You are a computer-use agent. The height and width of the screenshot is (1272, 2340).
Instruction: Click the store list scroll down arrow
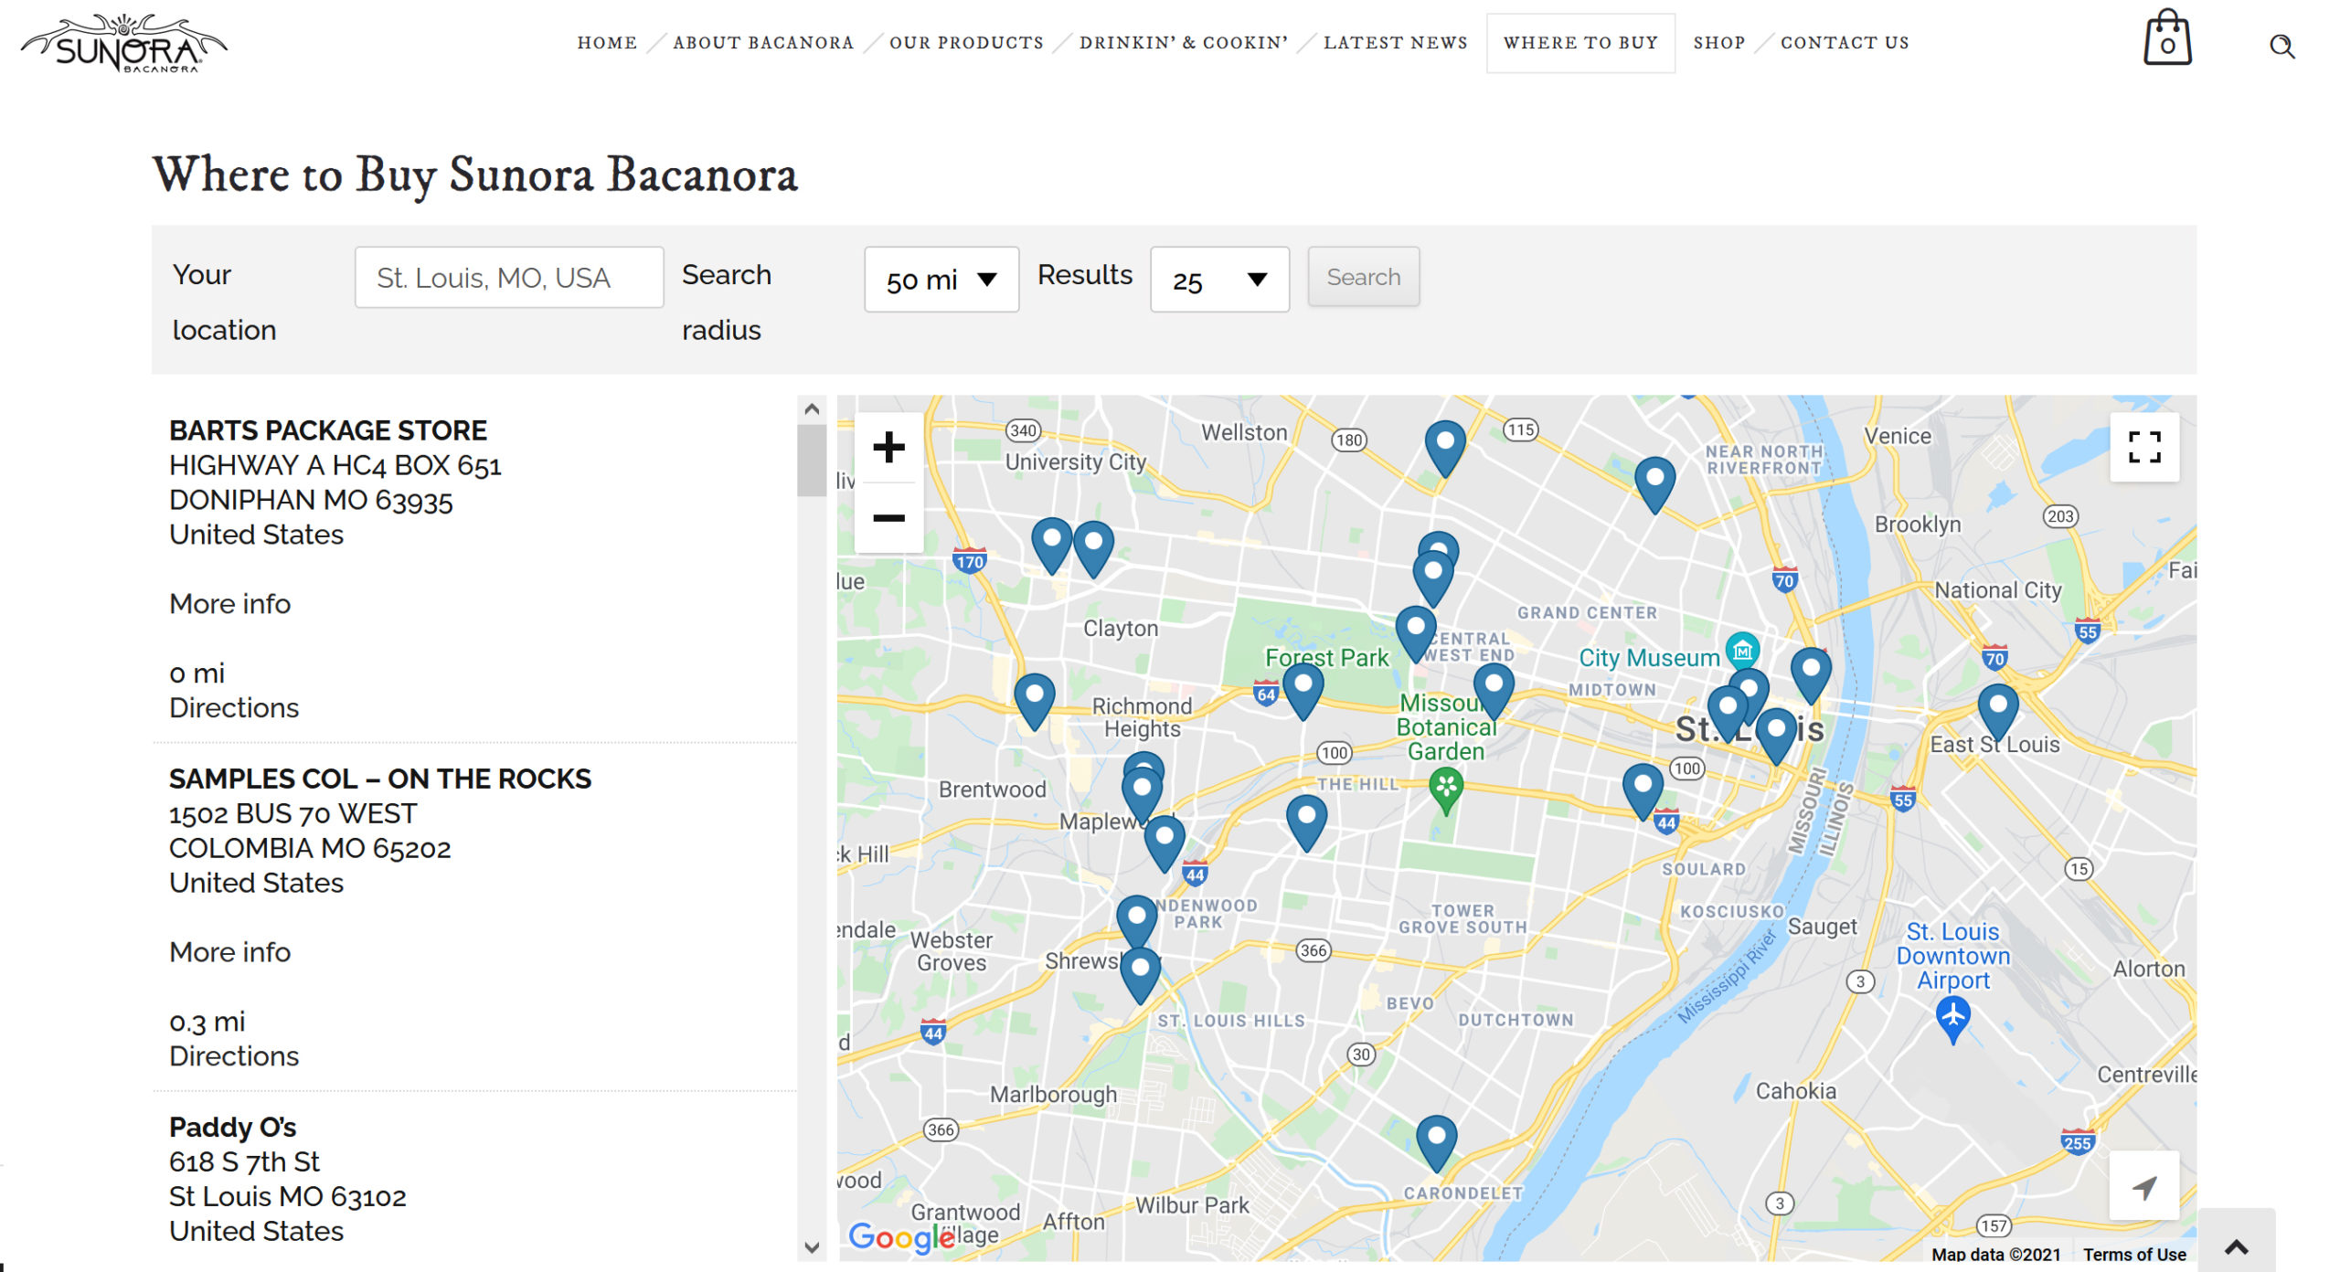(x=812, y=1247)
